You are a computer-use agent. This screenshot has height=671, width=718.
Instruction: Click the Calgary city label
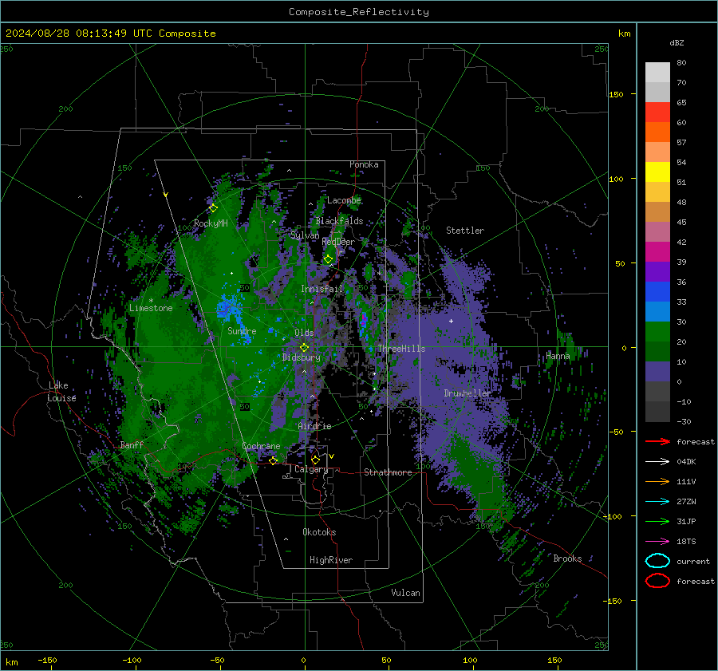coord(311,469)
